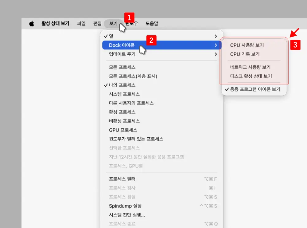Select 활성 프로세스

pyautogui.click(x=162, y=112)
